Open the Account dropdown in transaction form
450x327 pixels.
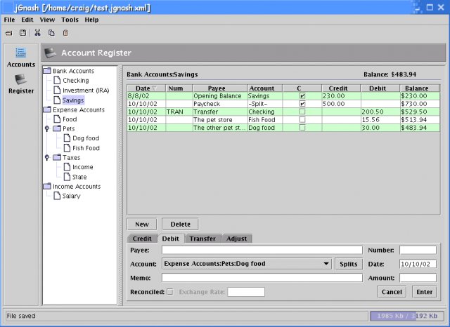point(326,265)
